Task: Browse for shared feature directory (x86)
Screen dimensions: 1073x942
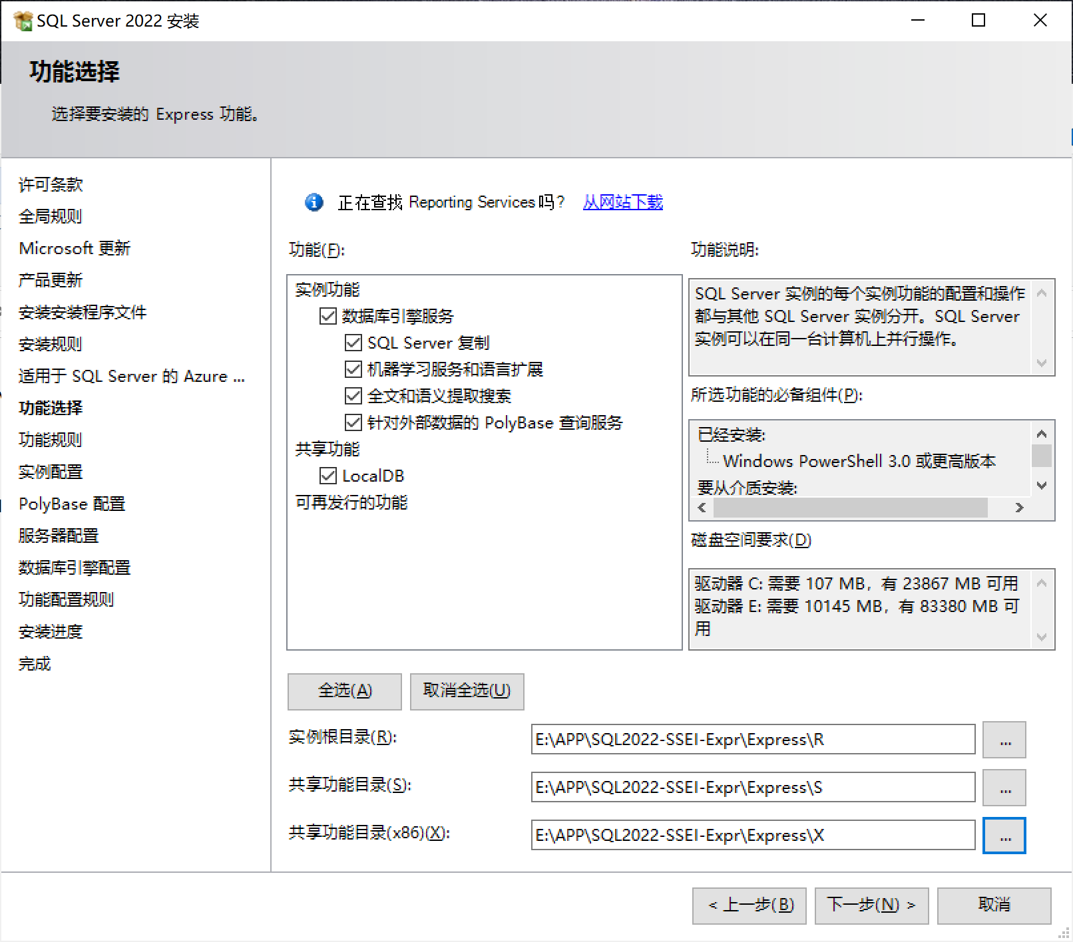Action: [x=1004, y=836]
